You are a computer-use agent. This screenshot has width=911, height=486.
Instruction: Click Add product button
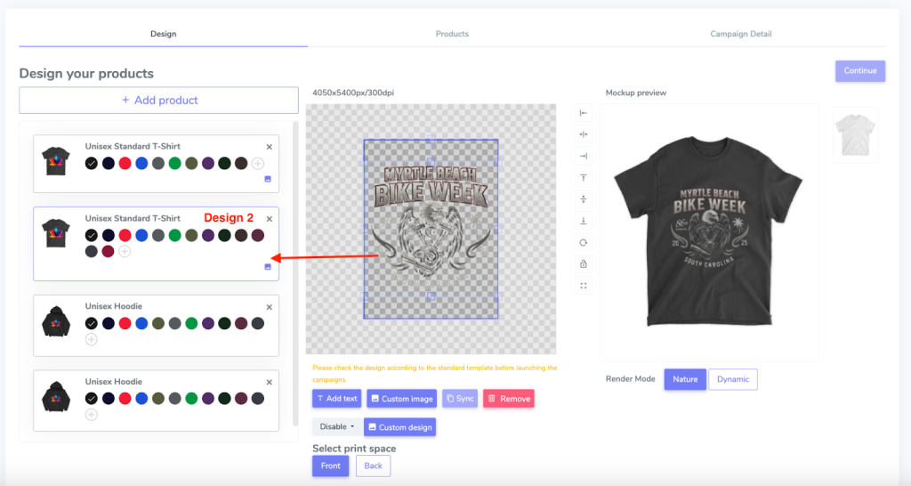coord(158,100)
